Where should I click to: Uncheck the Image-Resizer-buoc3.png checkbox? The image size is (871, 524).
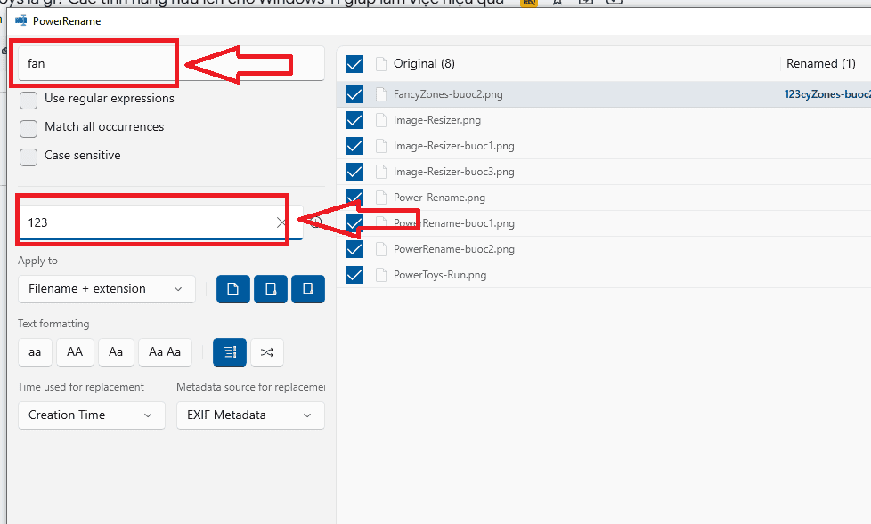pos(354,172)
